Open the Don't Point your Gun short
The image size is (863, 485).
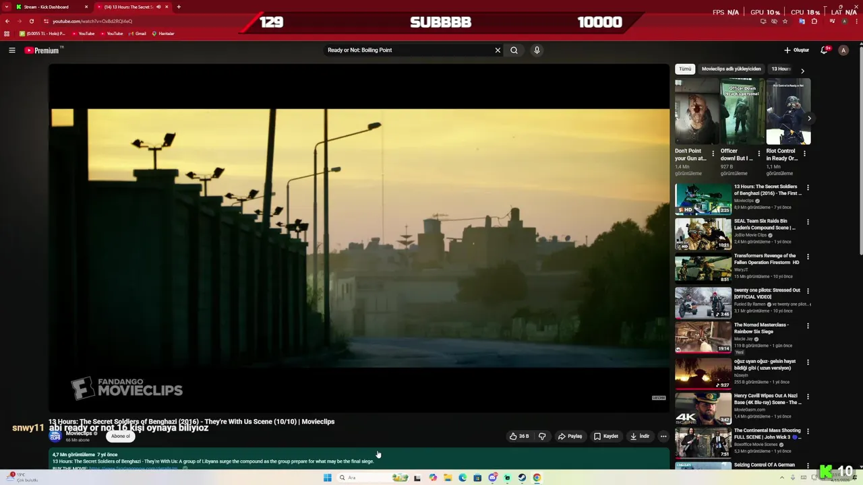tap(696, 112)
